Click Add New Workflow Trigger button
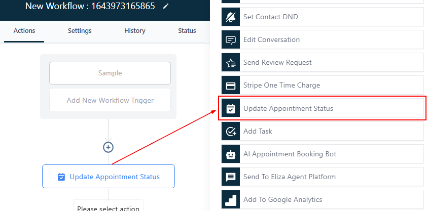The height and width of the screenshot is (211, 427). tap(110, 100)
